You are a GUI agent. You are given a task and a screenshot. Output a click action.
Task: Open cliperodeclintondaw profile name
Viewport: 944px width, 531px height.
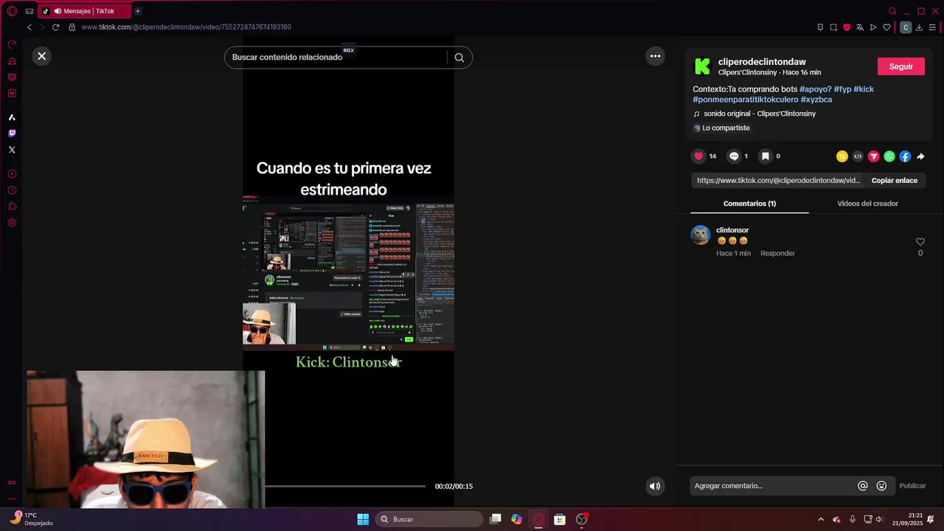[762, 62]
